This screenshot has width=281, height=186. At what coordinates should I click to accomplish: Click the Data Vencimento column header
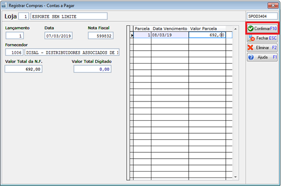point(170,28)
